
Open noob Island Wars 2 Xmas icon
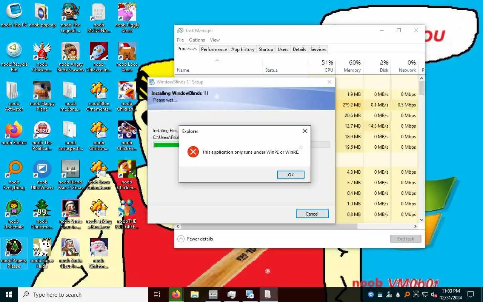[71, 175]
